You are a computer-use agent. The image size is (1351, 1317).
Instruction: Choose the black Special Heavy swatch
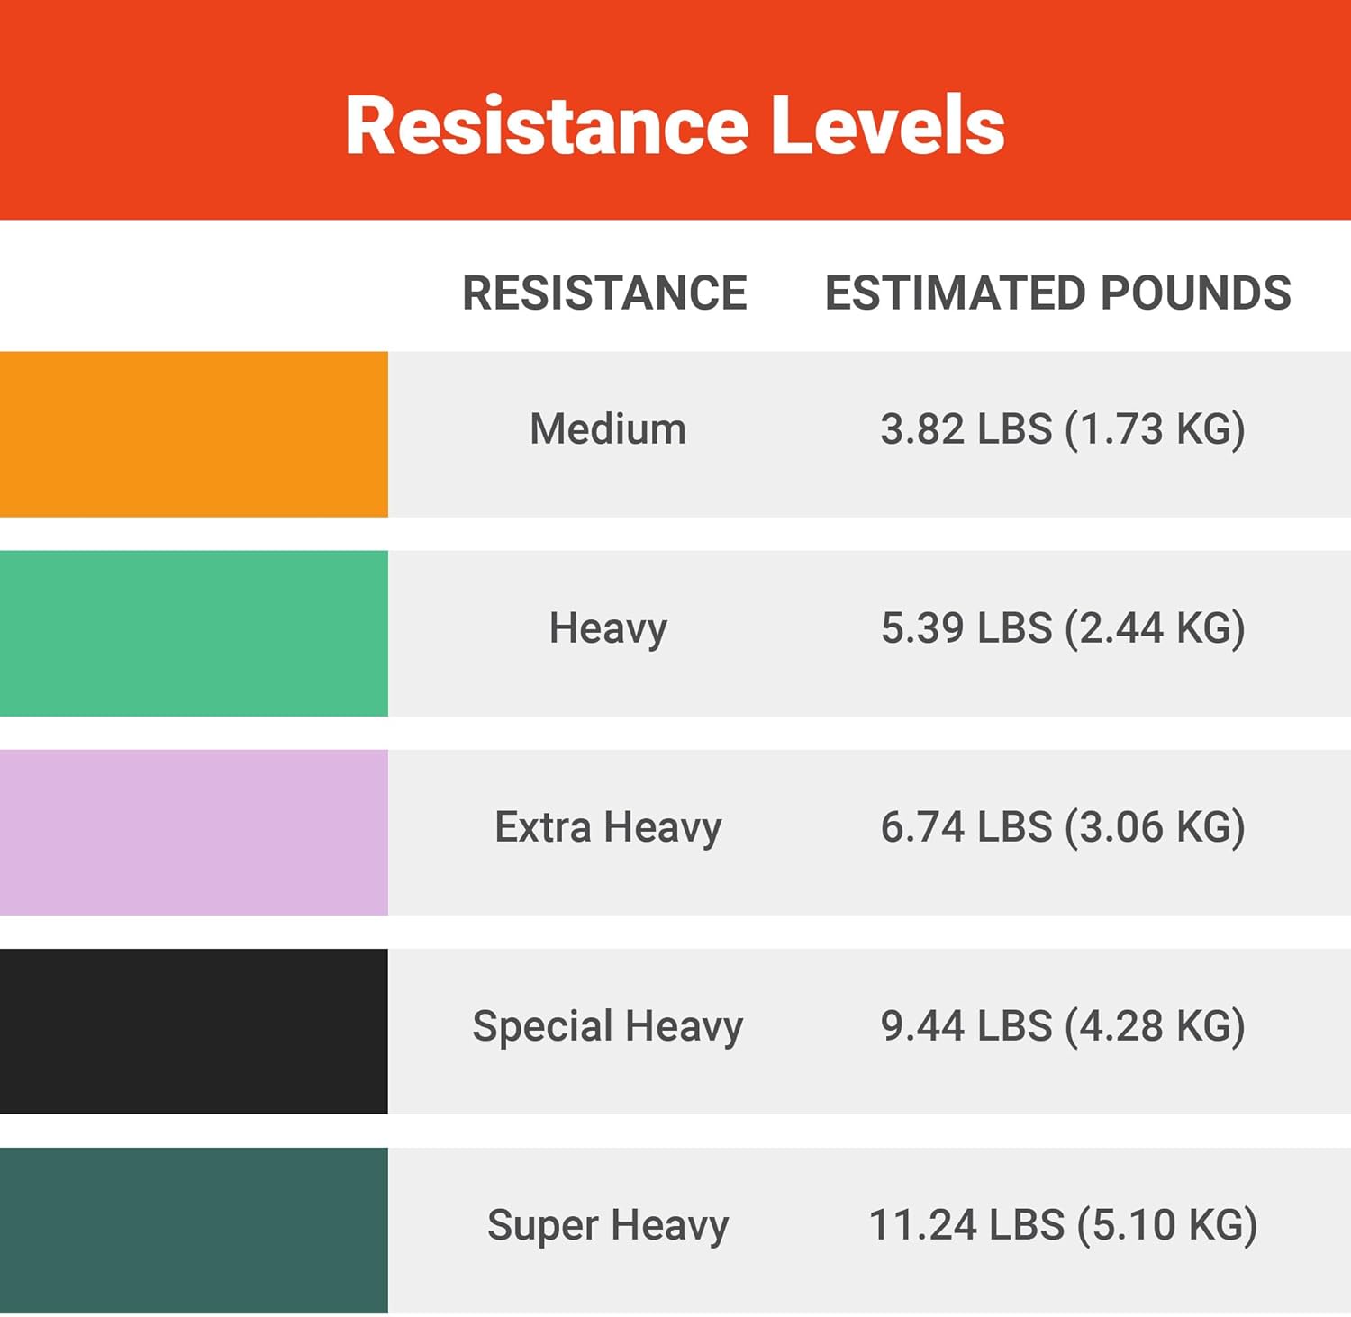tap(194, 1031)
